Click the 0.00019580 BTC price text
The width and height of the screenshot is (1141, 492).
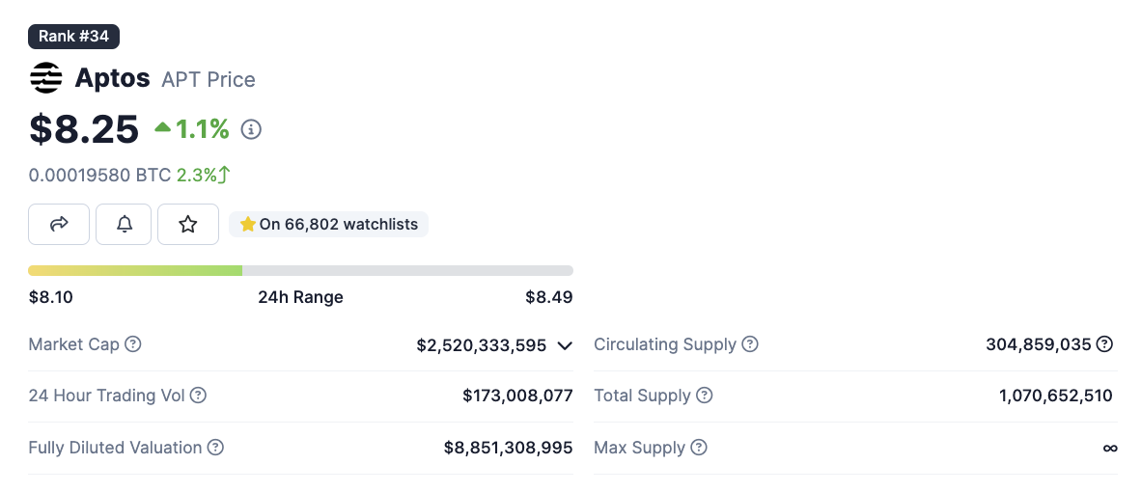pos(99,175)
